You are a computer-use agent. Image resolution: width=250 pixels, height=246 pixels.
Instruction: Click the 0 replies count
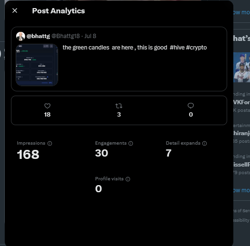point(191,114)
